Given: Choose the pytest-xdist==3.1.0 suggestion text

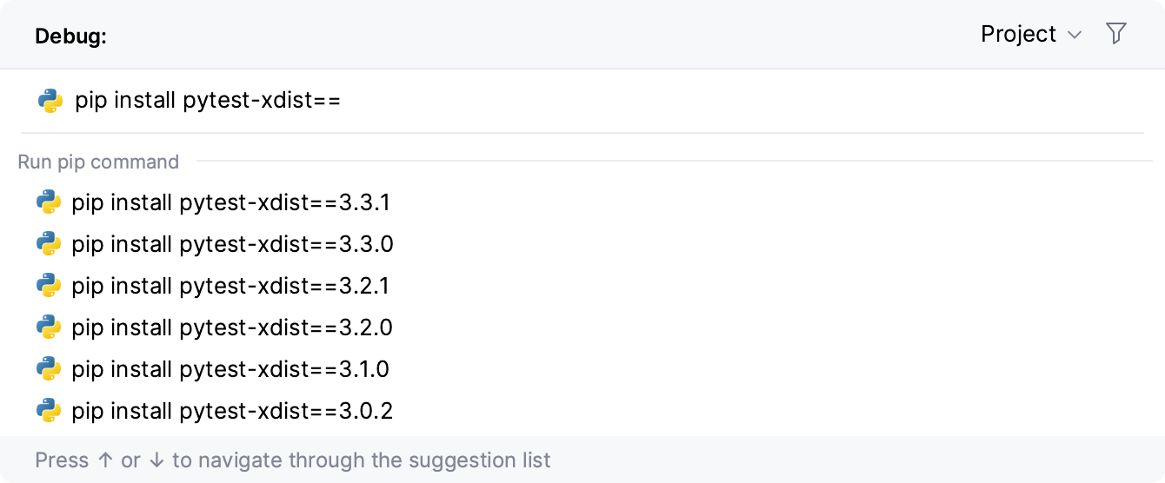Looking at the screenshot, I should point(230,369).
